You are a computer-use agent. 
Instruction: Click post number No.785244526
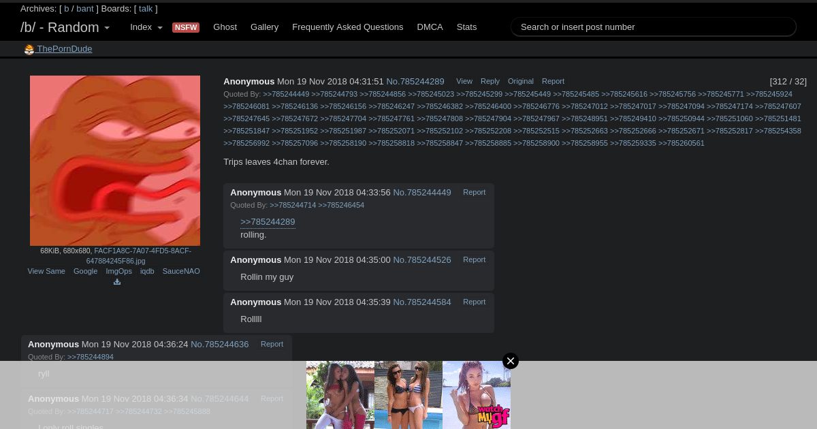pyautogui.click(x=422, y=259)
